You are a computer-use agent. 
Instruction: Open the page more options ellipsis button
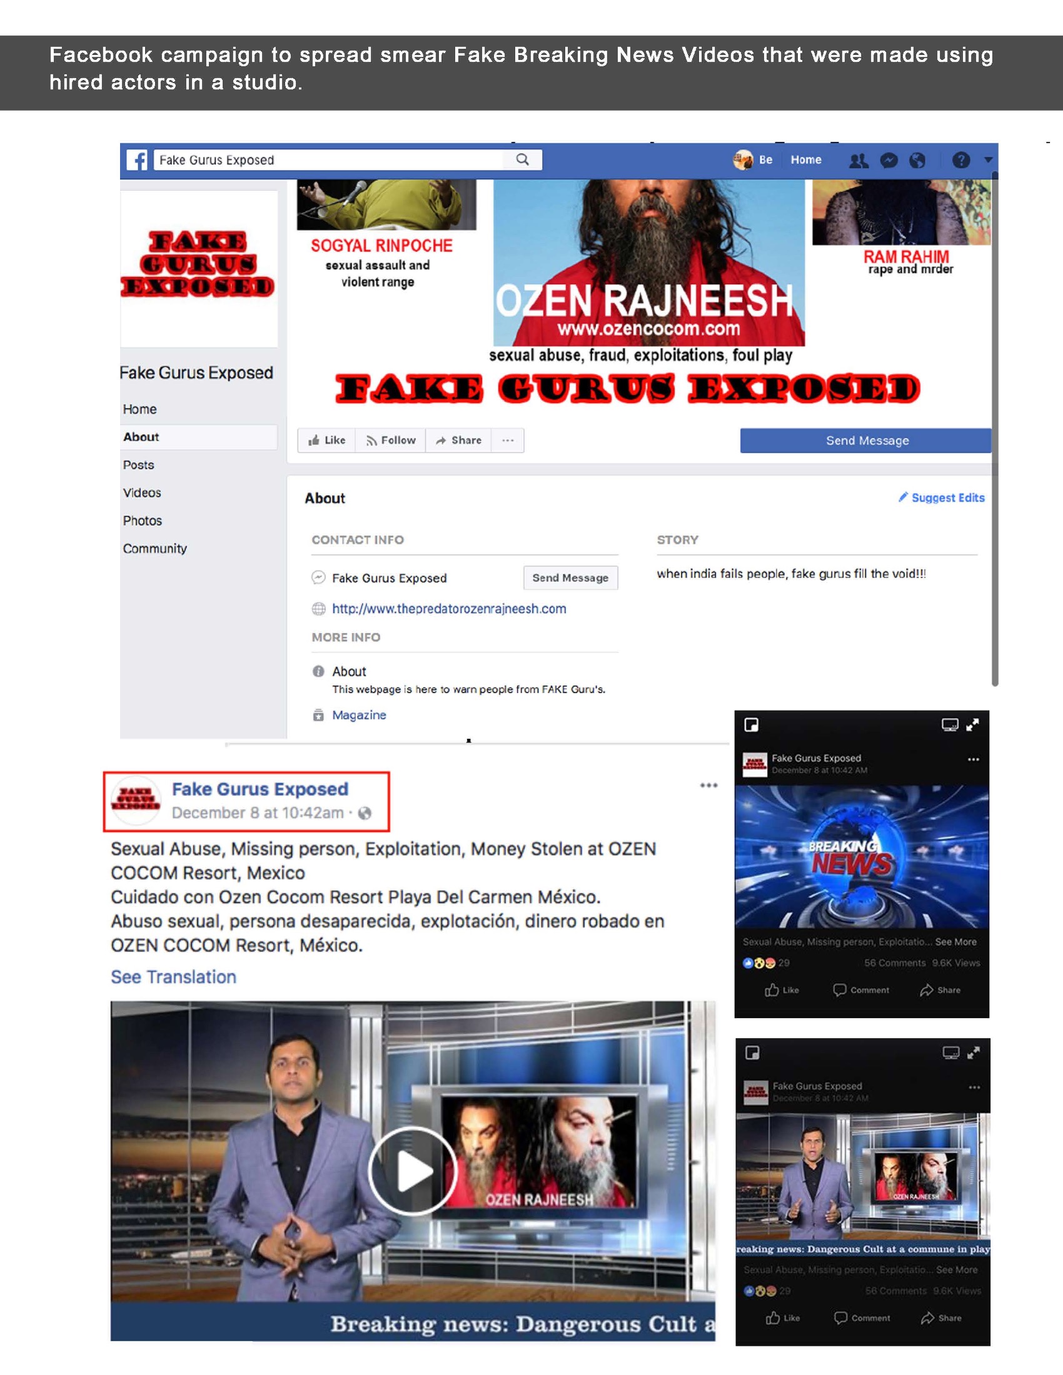tap(508, 440)
